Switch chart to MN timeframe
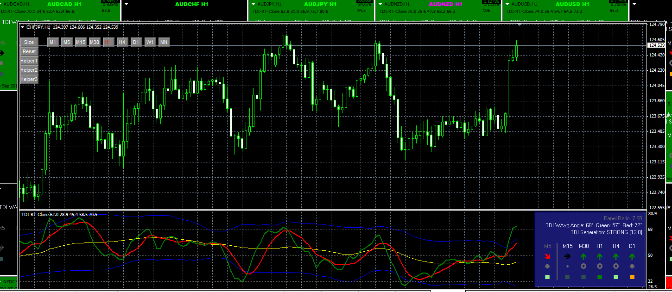Screen dimensions: 672x292 pos(164,42)
